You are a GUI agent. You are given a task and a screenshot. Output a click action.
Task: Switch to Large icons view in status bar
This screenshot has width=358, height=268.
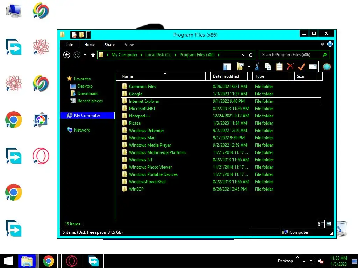coord(329,224)
